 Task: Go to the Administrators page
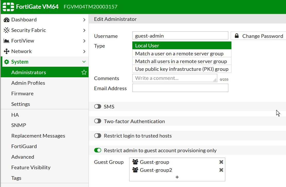[x=45, y=72]
